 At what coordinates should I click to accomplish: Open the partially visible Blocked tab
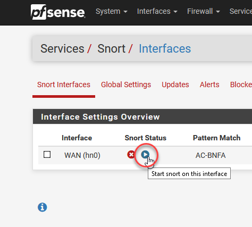tap(241, 85)
